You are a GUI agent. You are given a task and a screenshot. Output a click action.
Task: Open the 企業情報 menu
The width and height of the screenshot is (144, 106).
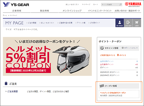(17, 11)
